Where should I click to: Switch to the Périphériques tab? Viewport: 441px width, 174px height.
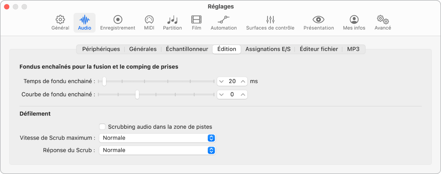[x=101, y=49]
